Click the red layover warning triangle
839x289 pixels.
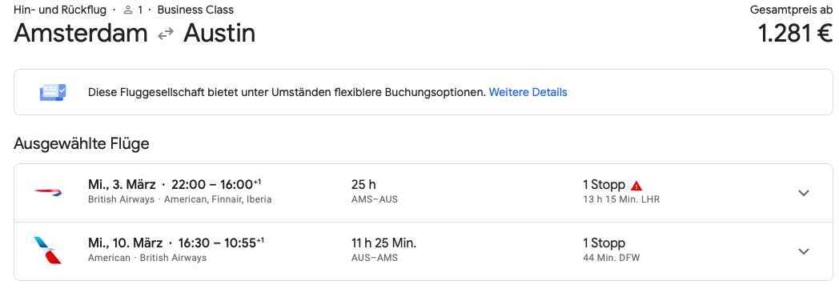pyautogui.click(x=636, y=186)
